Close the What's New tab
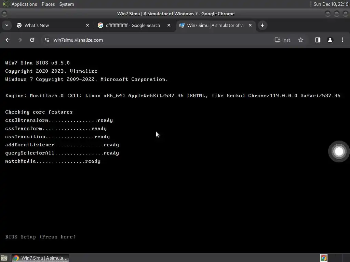This screenshot has height=262, width=350. 87,25
